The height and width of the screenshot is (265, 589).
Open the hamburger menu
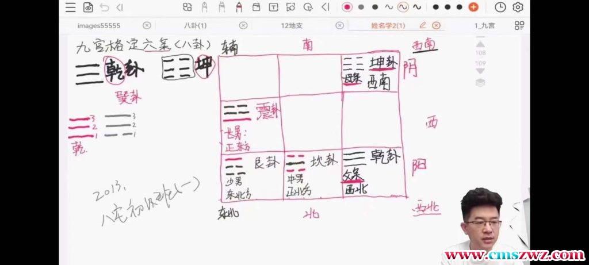click(x=70, y=7)
